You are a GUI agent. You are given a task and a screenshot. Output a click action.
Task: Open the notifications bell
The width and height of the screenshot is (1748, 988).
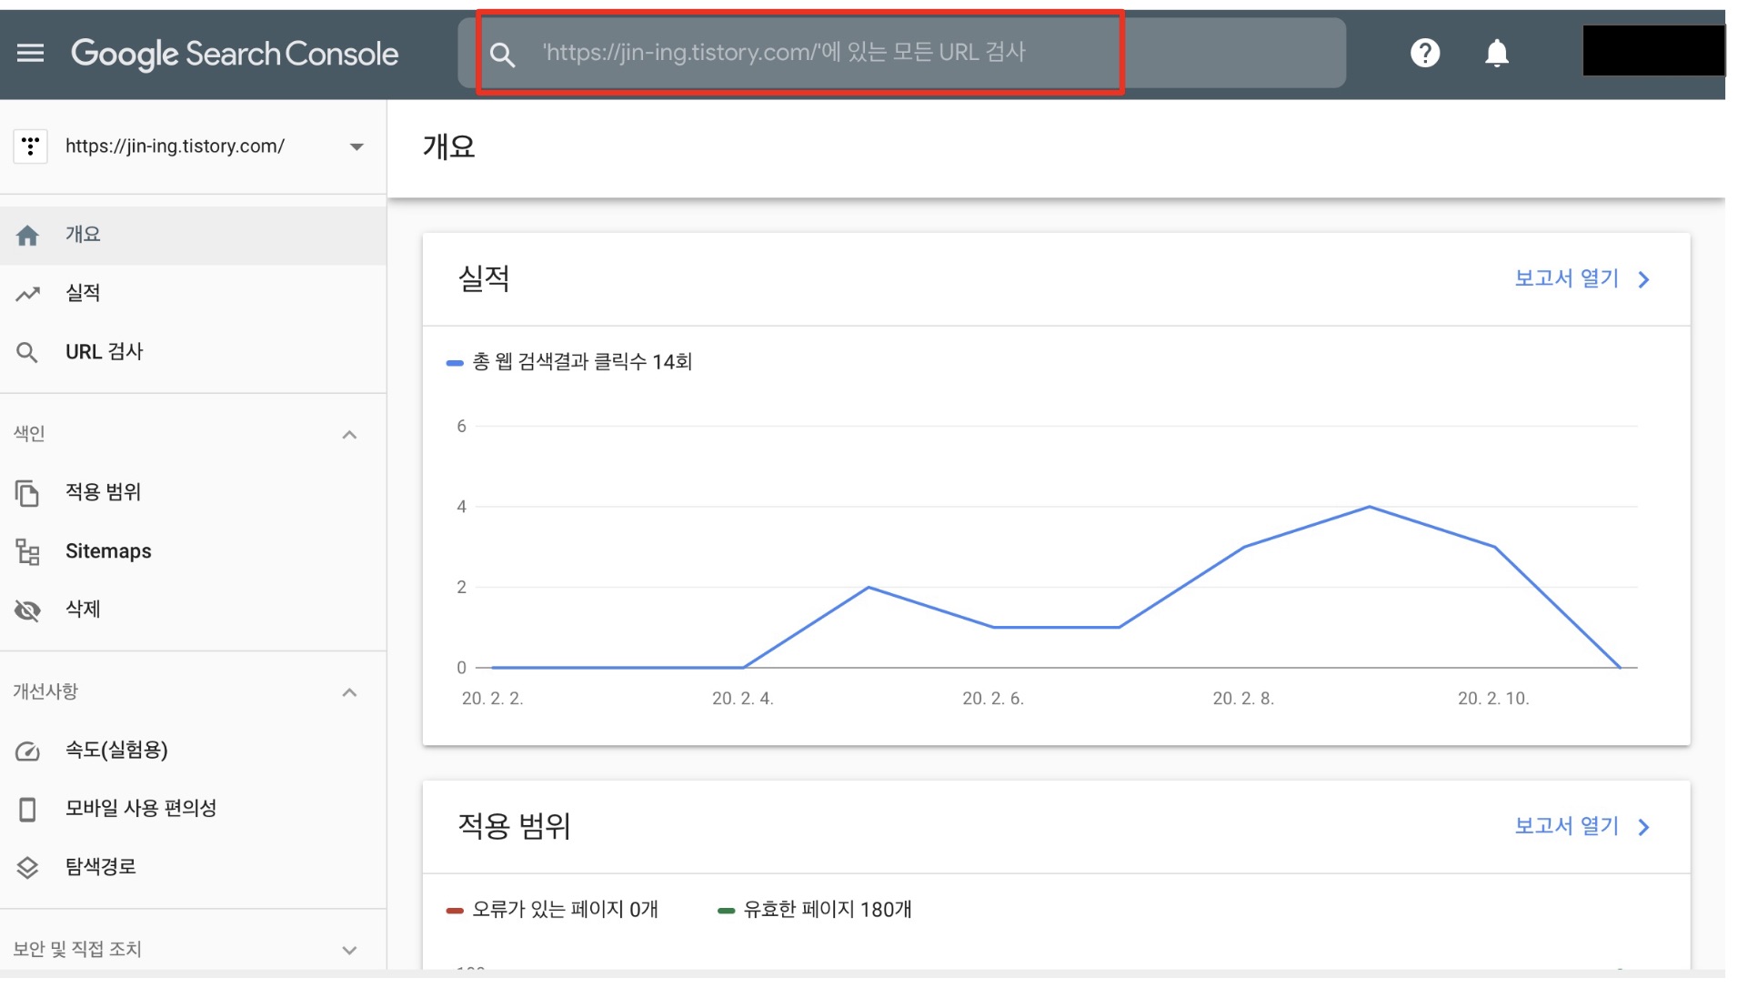[x=1497, y=54]
